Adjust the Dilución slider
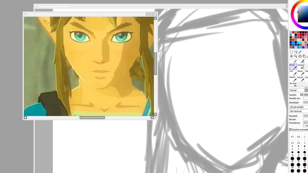 click(x=306, y=119)
